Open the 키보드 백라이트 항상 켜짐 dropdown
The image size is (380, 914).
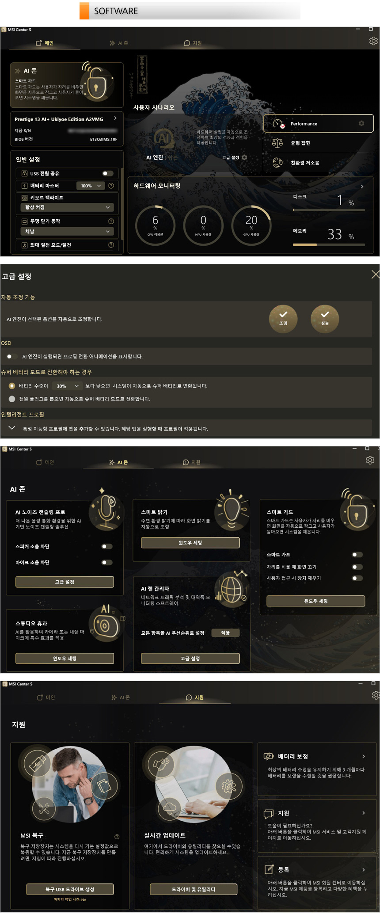pos(67,207)
